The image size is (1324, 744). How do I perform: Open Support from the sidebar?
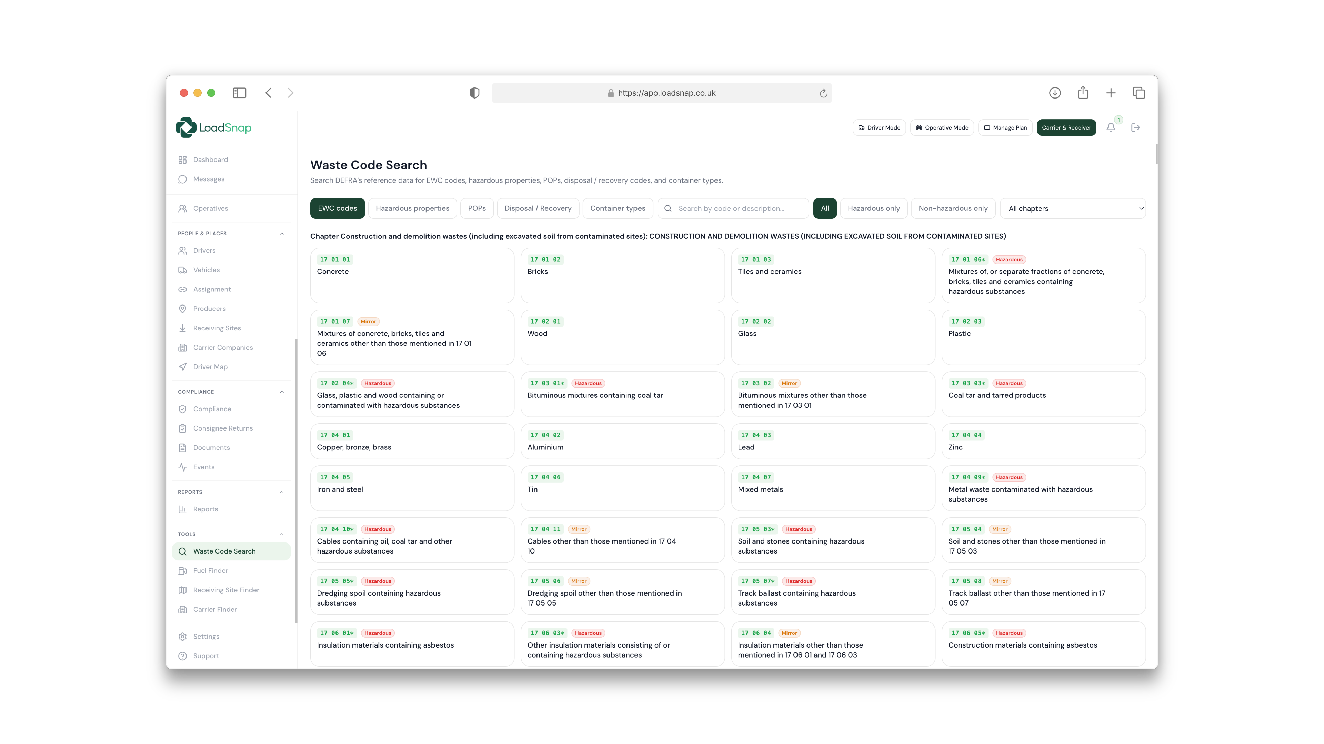(x=231, y=656)
